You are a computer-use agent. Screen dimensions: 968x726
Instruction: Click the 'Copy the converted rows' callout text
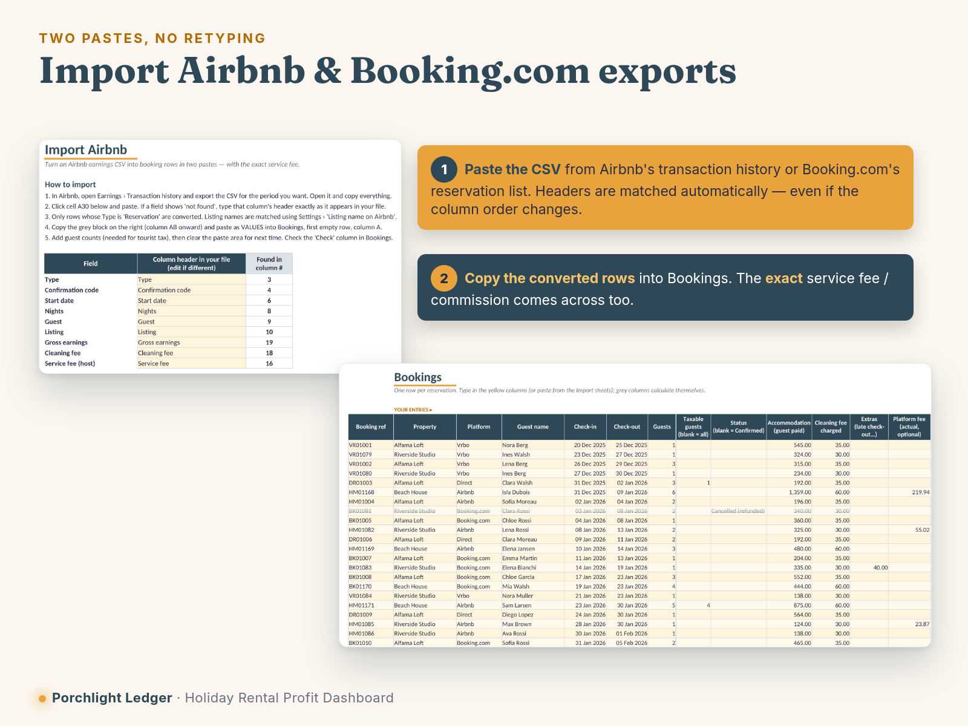(x=549, y=278)
